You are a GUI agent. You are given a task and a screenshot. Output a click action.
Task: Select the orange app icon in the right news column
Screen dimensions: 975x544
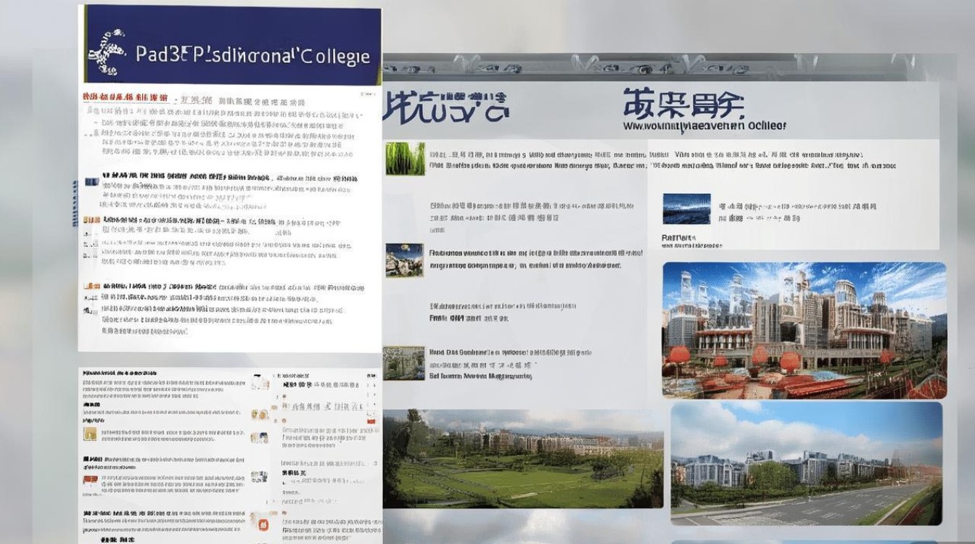click(263, 524)
